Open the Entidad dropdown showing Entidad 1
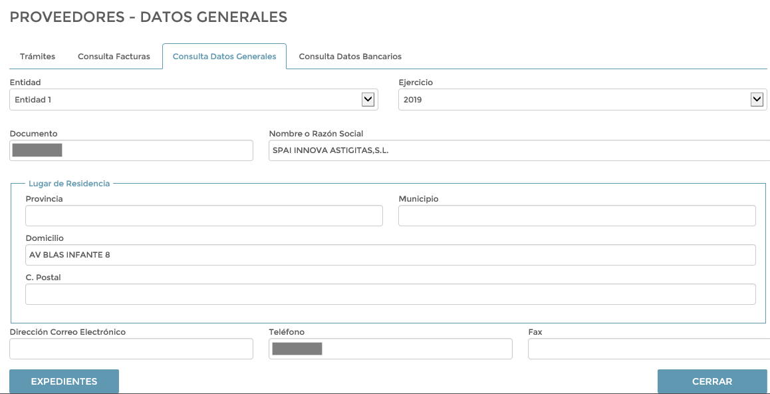 pos(186,100)
